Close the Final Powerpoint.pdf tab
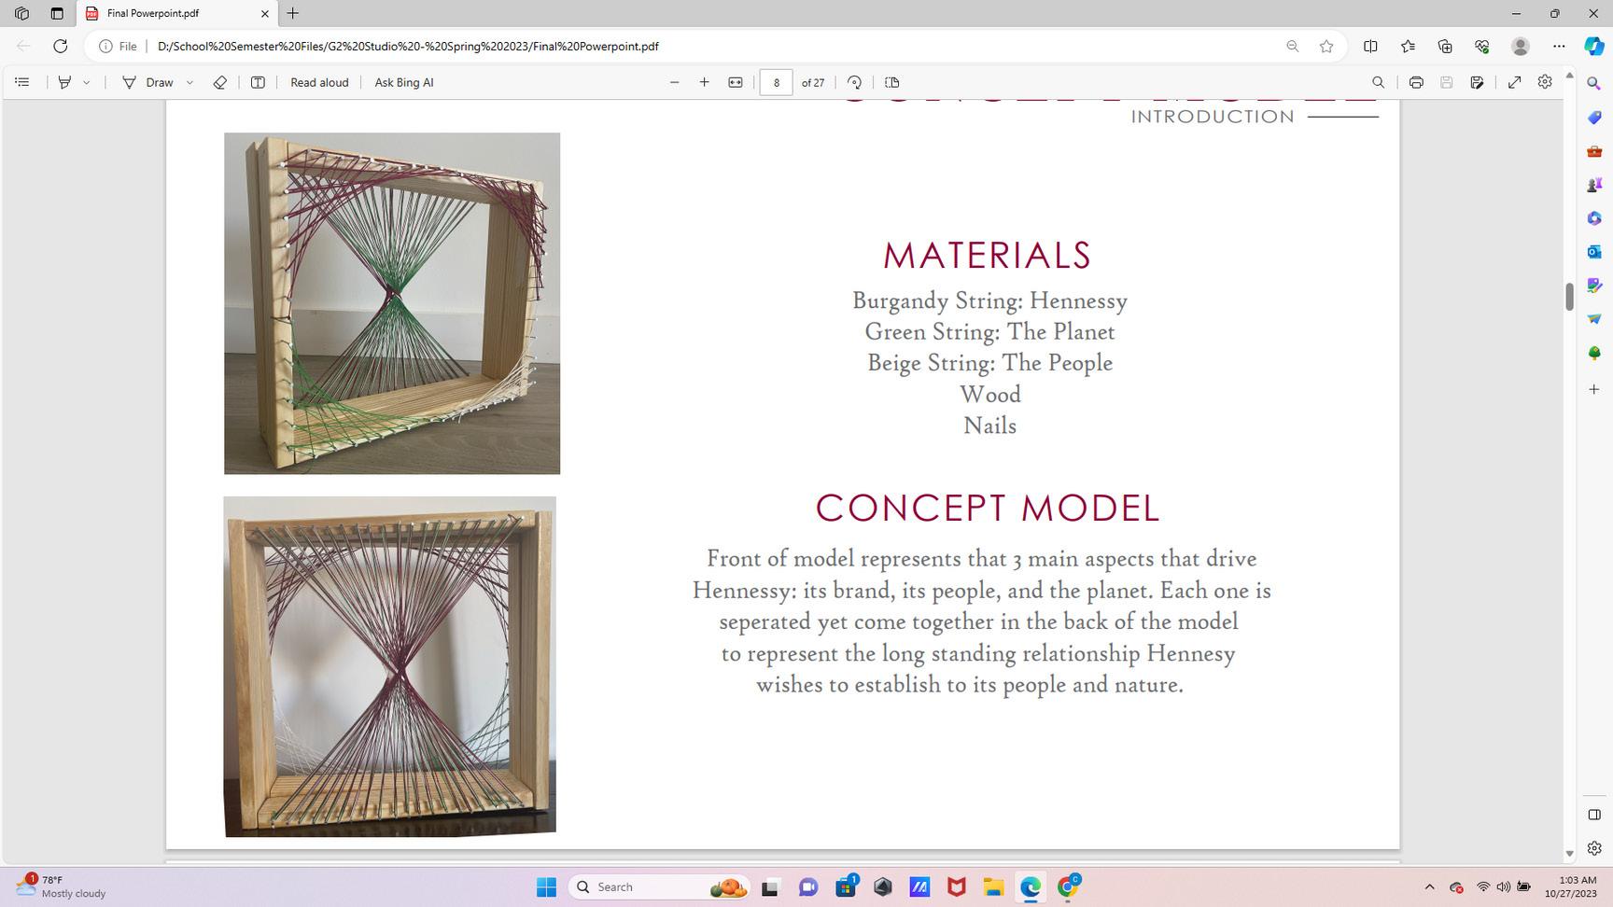 pos(264,13)
